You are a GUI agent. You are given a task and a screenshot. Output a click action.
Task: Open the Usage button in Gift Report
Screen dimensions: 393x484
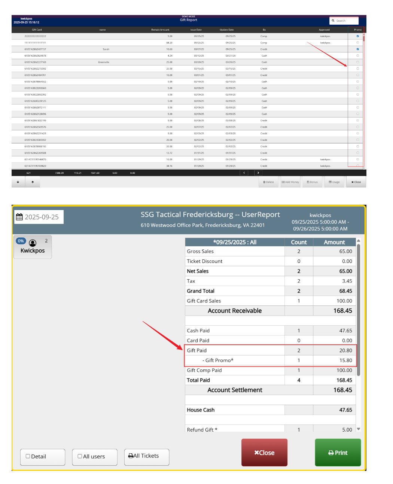334,182
